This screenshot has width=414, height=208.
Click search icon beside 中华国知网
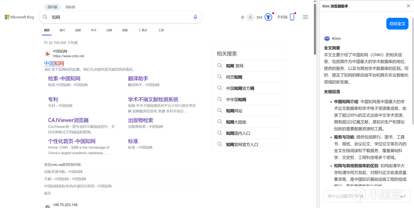point(220,99)
